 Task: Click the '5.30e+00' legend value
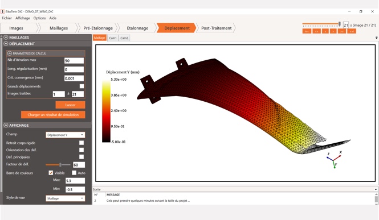(119, 79)
